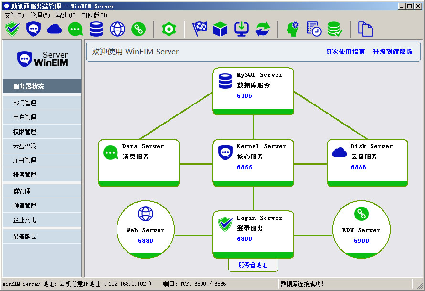
Task: Click the checkered flag toolbar icon
Action: click(200, 29)
